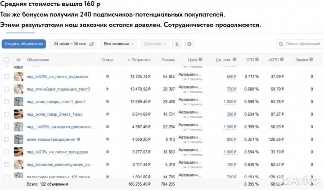The image size is (324, 191).
Task: Click the Всего: 122 объявления summary
Action: 47,184
